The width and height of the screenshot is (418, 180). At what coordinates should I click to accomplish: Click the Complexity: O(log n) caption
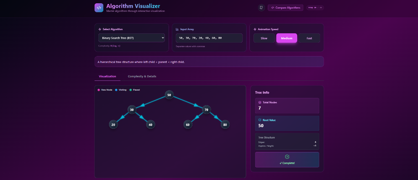tap(109, 46)
